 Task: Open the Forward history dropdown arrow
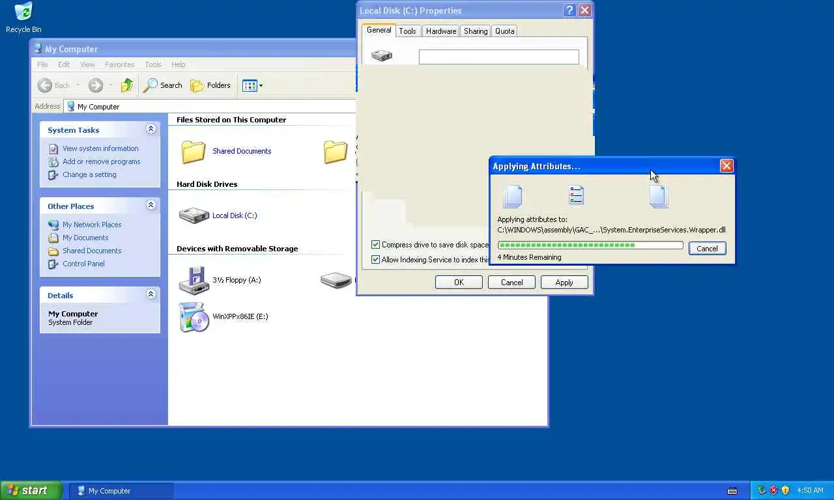pyautogui.click(x=111, y=85)
